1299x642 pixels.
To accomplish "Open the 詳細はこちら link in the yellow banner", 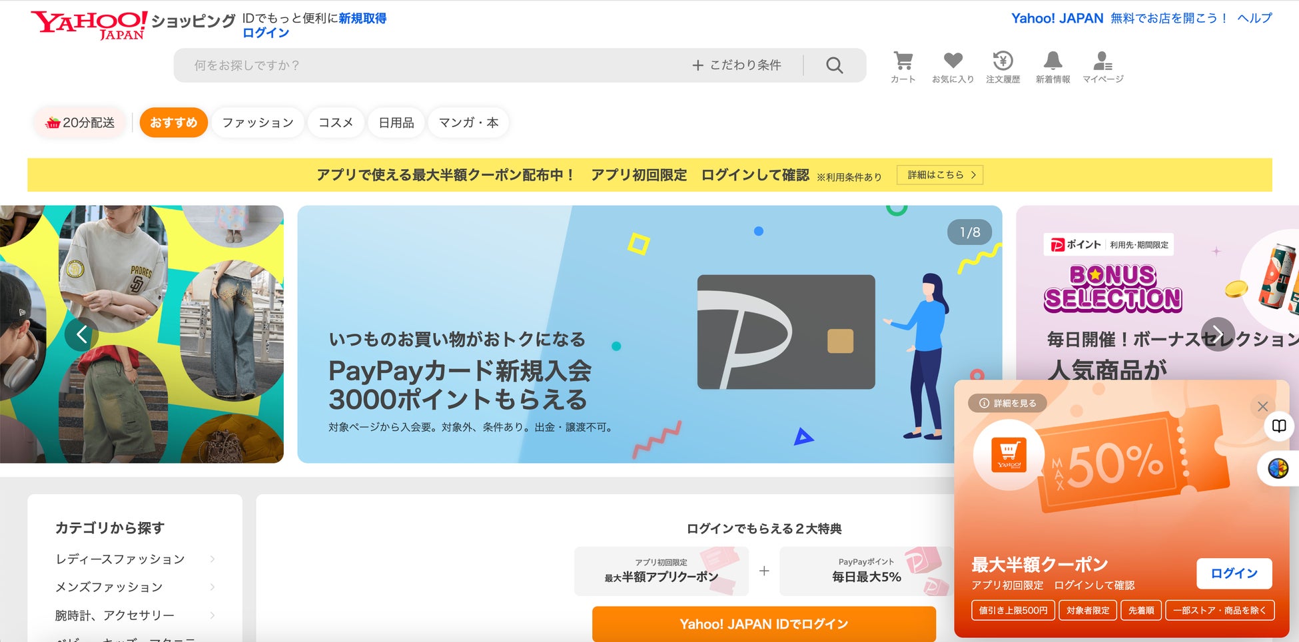I will pyautogui.click(x=940, y=174).
